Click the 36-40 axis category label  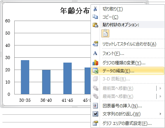(46, 100)
